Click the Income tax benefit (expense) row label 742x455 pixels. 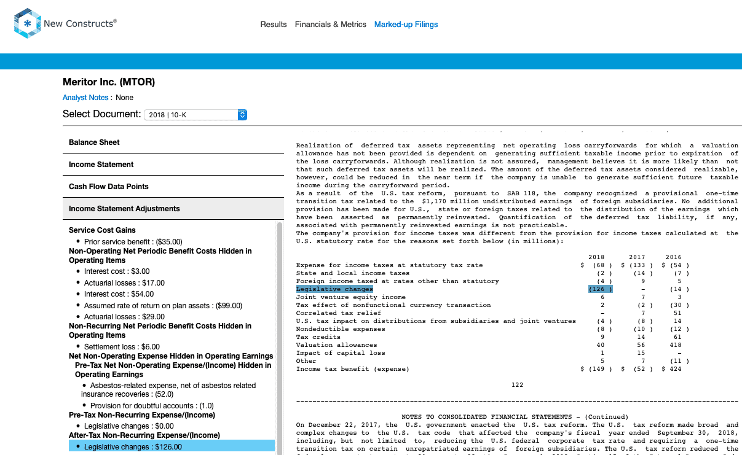[352, 369]
